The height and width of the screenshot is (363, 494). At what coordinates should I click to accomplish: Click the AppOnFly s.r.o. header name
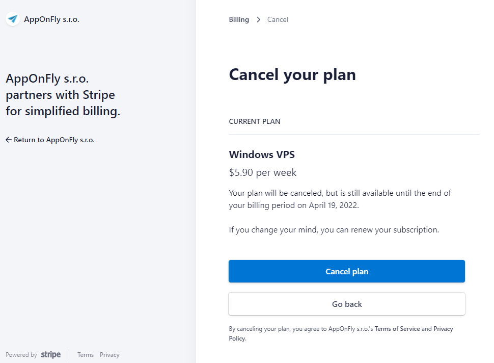tap(51, 19)
